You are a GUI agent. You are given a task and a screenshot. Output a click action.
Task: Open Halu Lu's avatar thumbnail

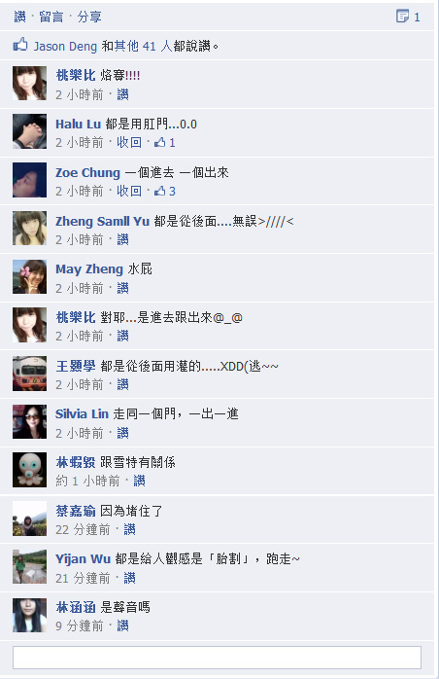(29, 131)
